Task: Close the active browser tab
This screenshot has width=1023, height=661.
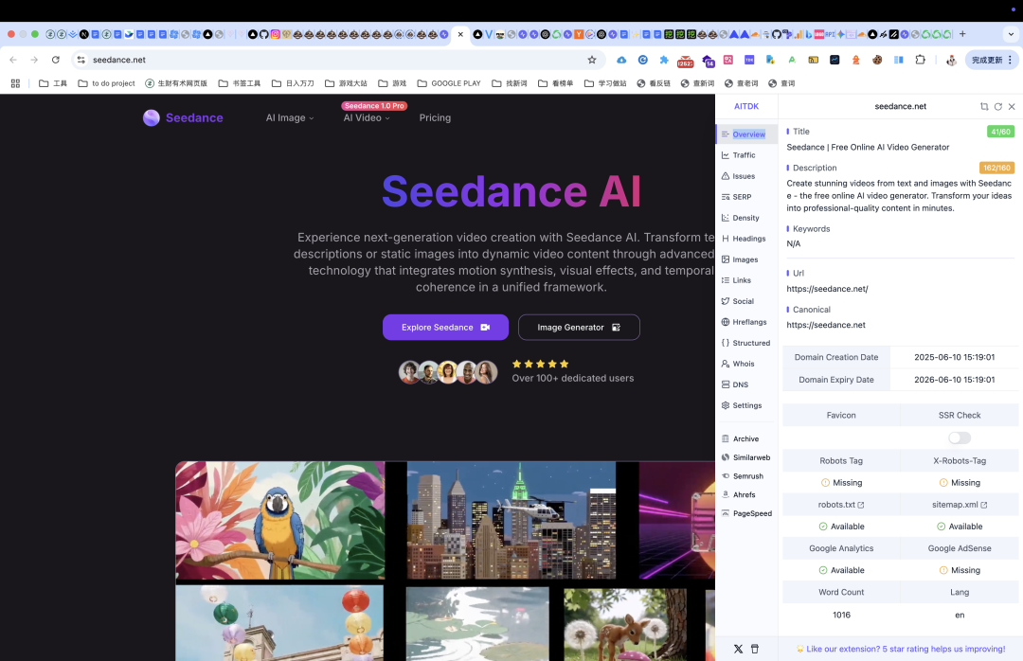Action: coord(460,34)
